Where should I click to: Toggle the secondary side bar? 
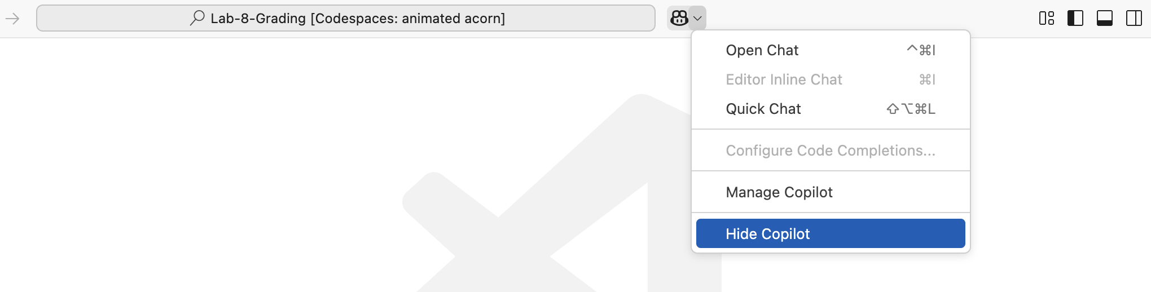(x=1134, y=19)
